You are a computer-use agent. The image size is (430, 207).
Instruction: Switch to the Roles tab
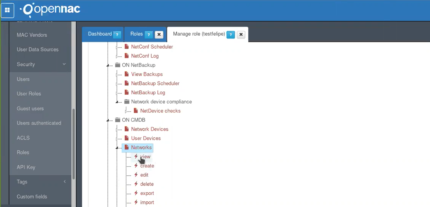point(136,34)
